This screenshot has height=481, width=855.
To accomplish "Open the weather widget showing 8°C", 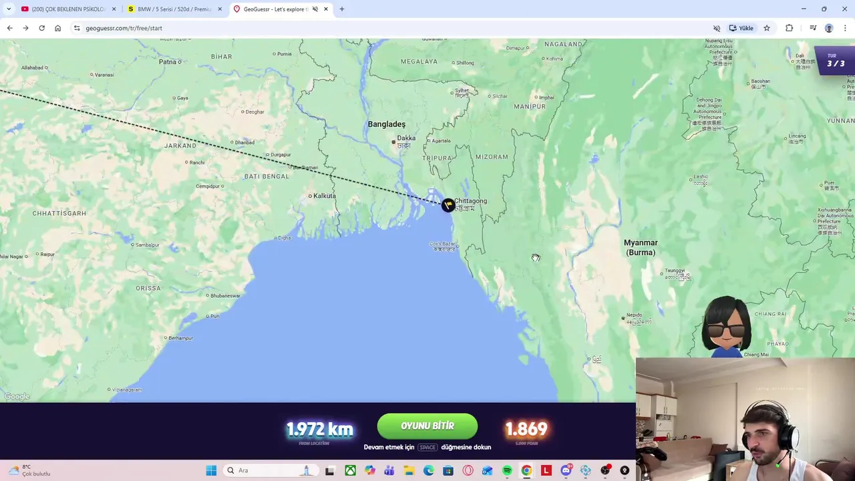I will pos(28,470).
